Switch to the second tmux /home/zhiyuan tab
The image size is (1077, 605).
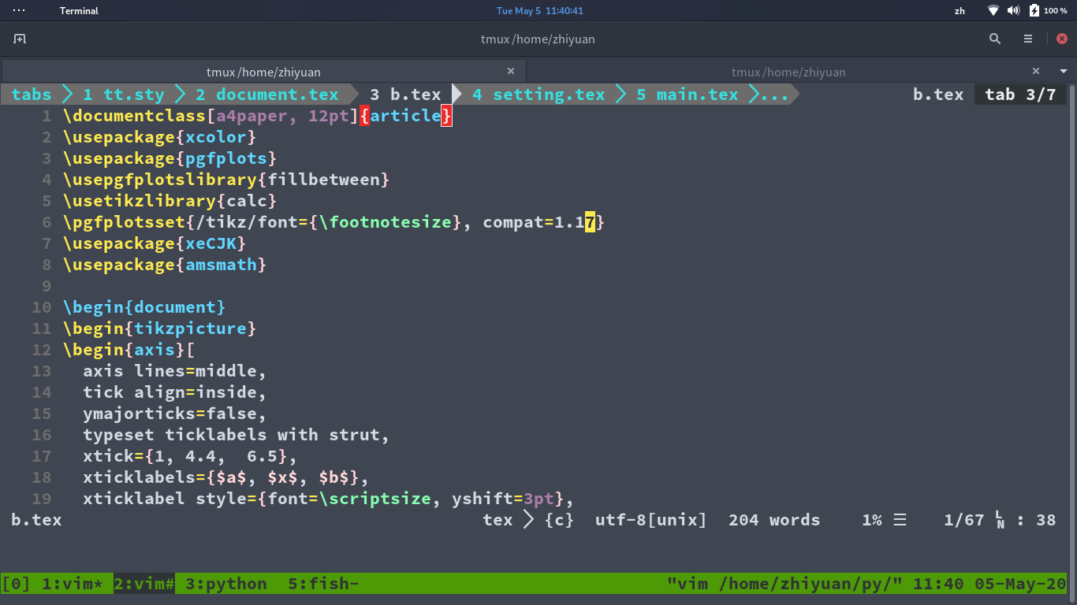coord(788,72)
